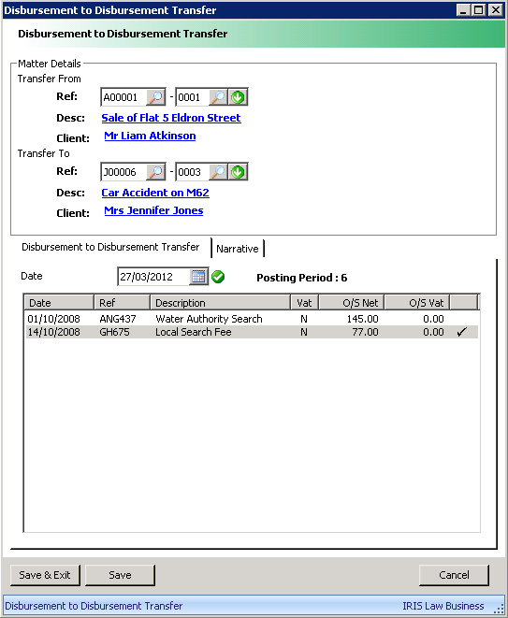Sort by the Ref column header
Screen dimensions: 508x618
point(122,303)
